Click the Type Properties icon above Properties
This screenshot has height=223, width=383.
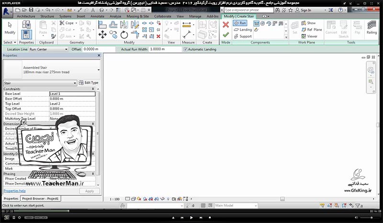pyautogui.click(x=26, y=24)
